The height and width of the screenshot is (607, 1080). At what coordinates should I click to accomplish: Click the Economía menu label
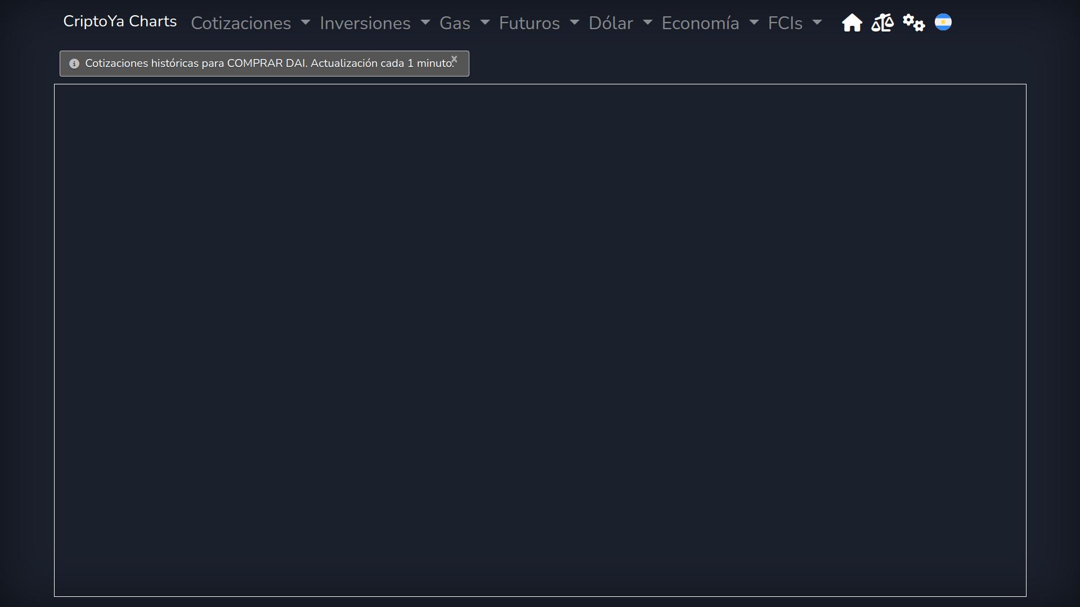pos(700,23)
